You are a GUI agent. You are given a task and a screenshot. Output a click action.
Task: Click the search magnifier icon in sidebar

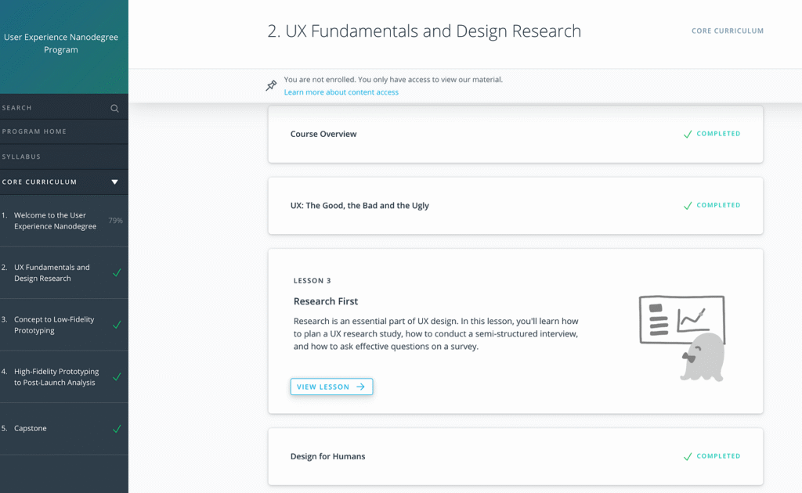[114, 108]
